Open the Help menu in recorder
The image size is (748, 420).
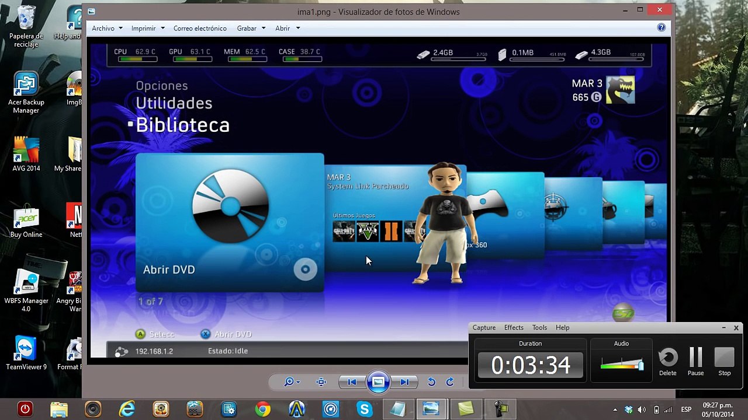(562, 327)
